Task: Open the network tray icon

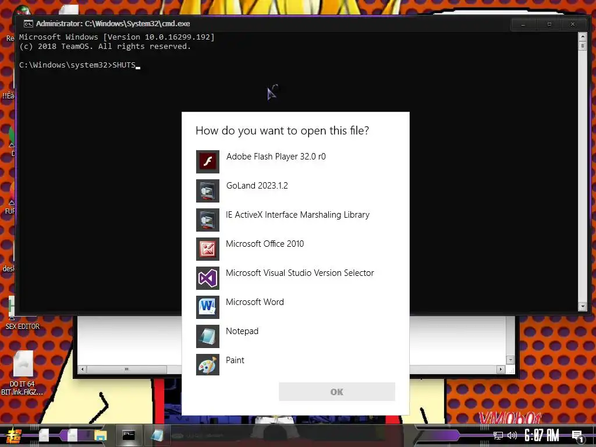Action: tap(498, 435)
